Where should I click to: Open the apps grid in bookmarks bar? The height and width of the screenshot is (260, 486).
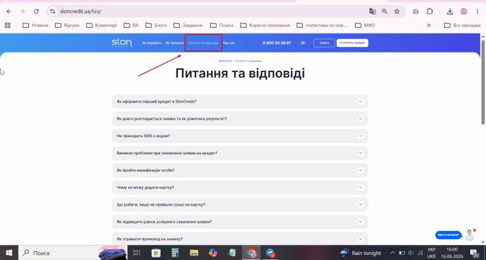(8, 25)
